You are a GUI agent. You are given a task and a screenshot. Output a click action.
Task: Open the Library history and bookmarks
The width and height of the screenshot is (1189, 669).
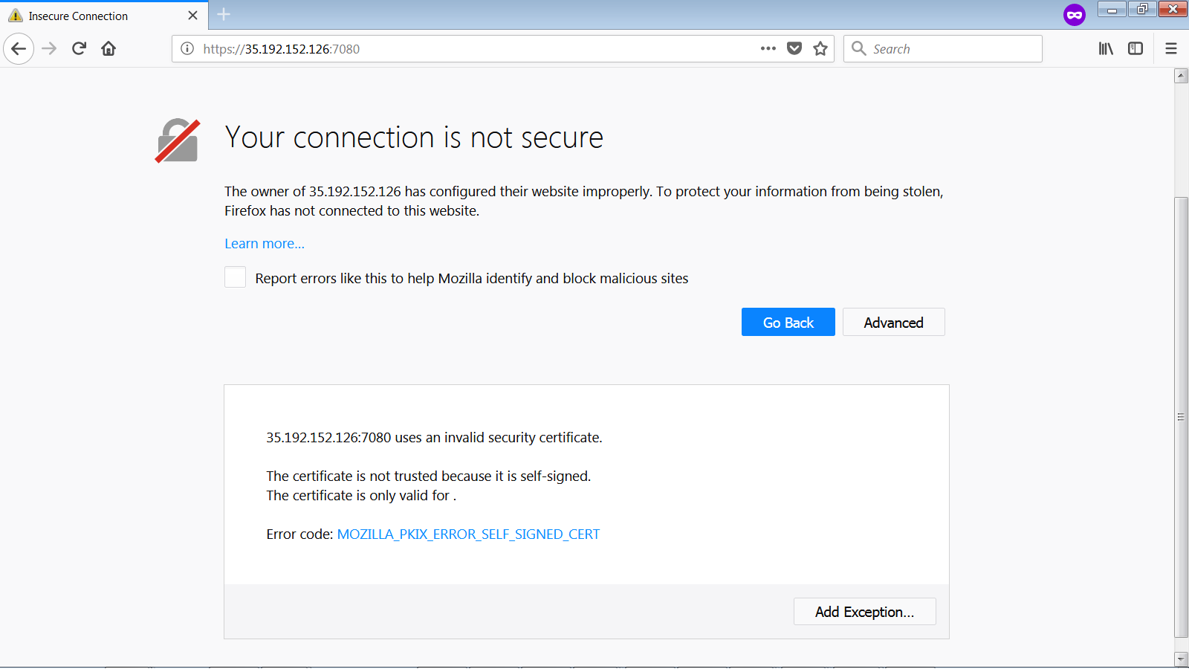(x=1106, y=49)
